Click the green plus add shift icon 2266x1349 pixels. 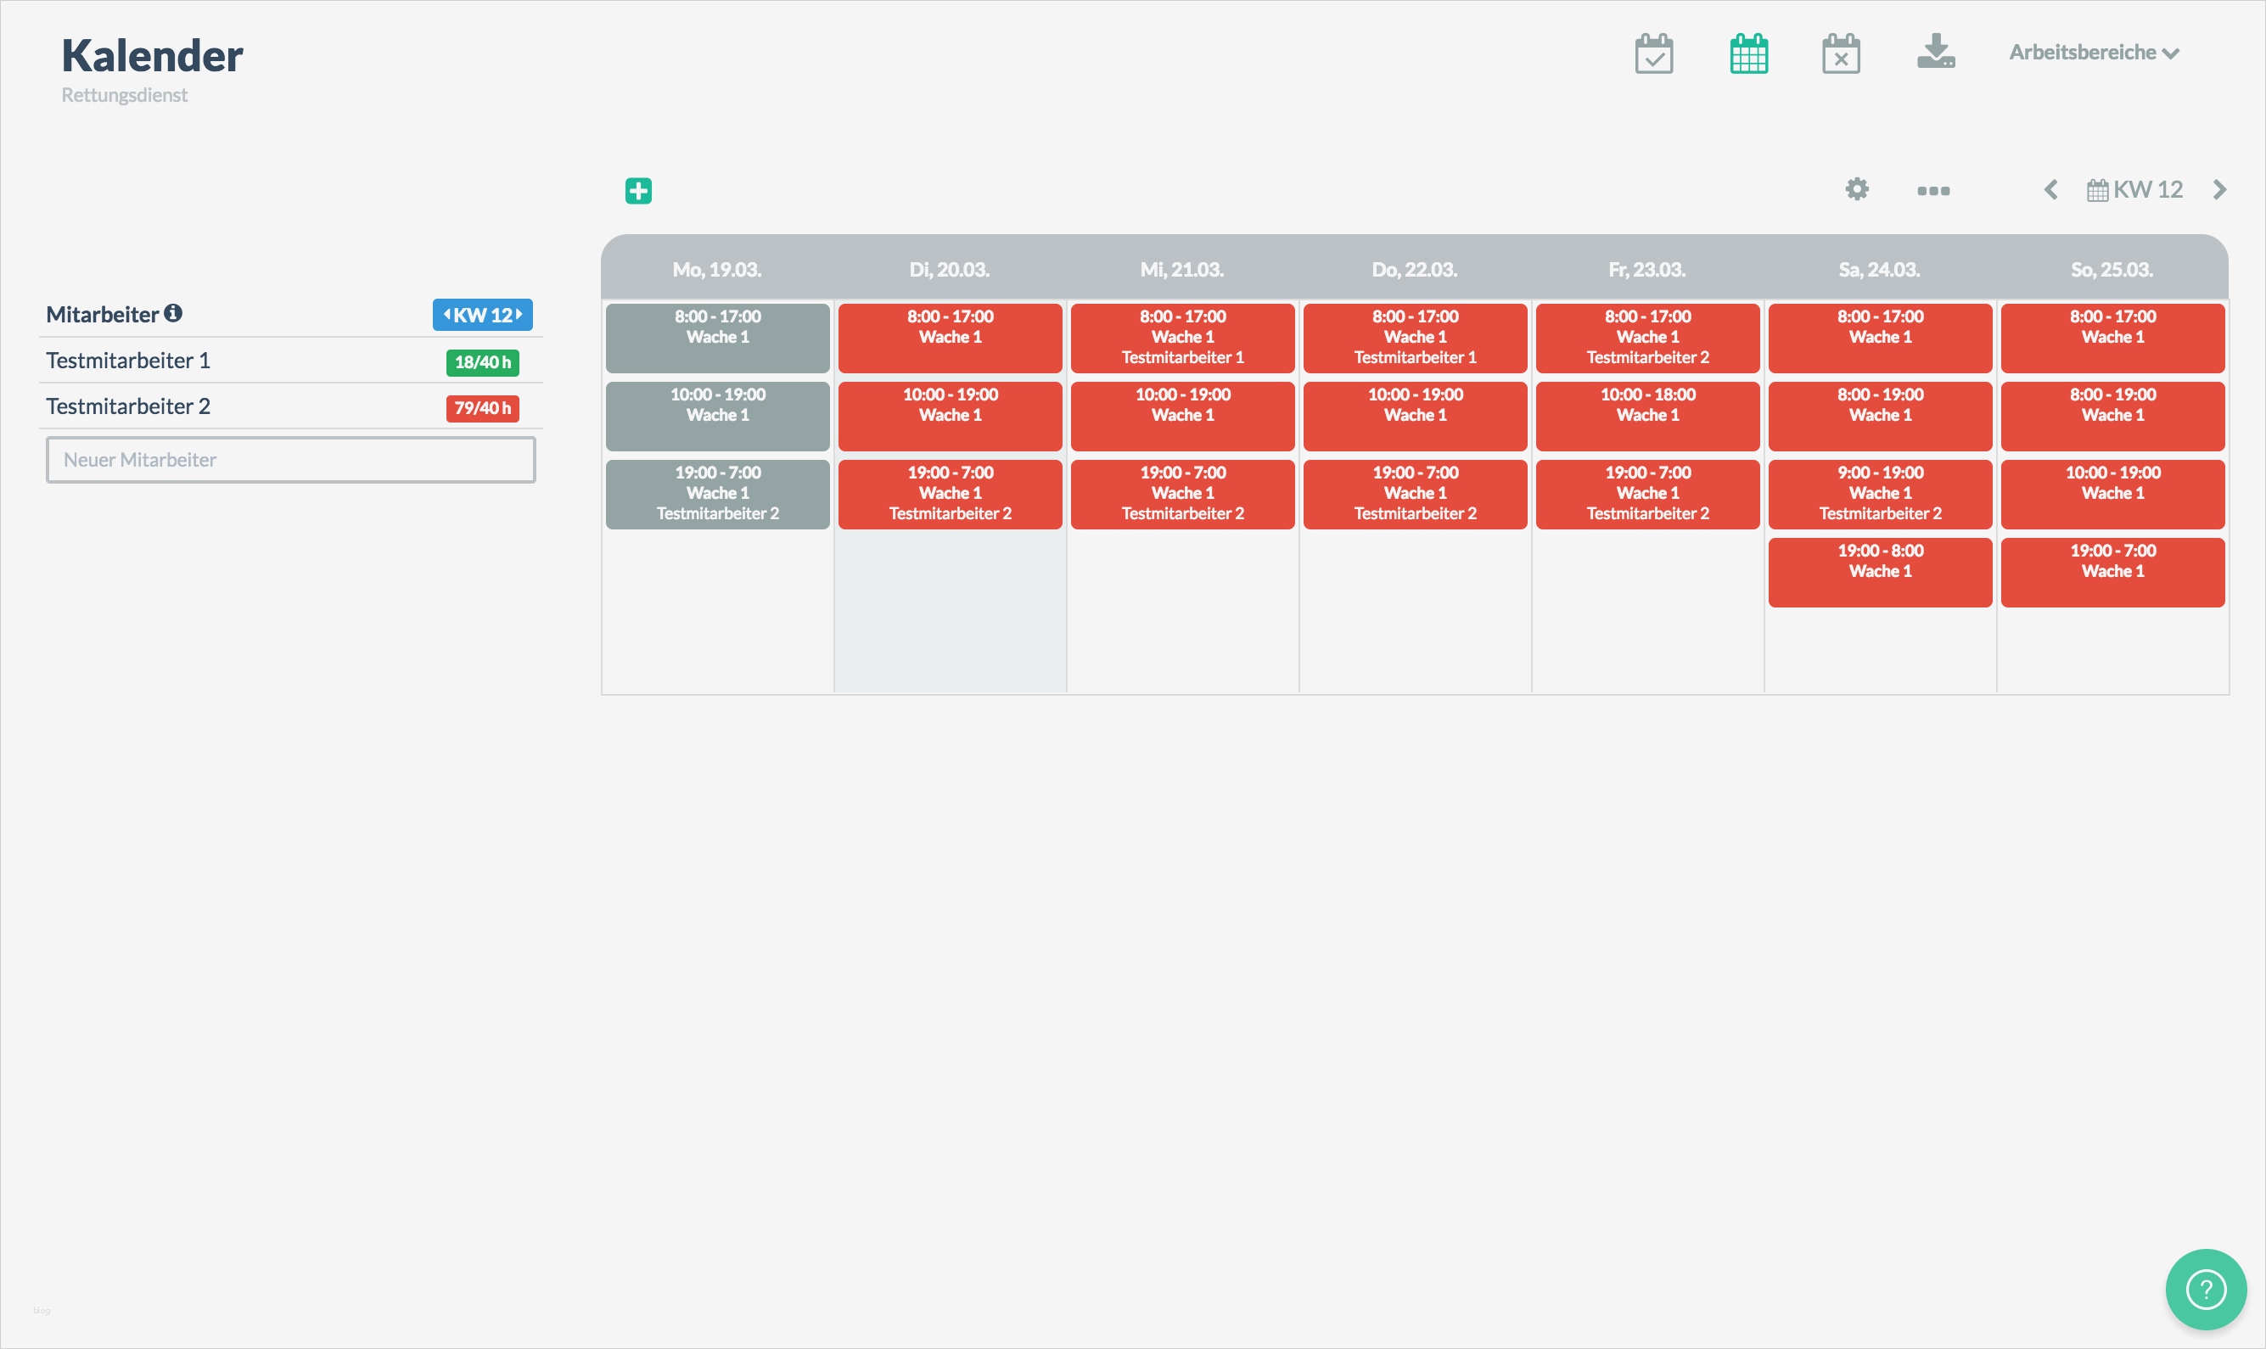[638, 191]
